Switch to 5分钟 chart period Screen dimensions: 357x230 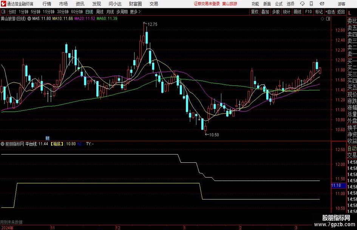36,12
